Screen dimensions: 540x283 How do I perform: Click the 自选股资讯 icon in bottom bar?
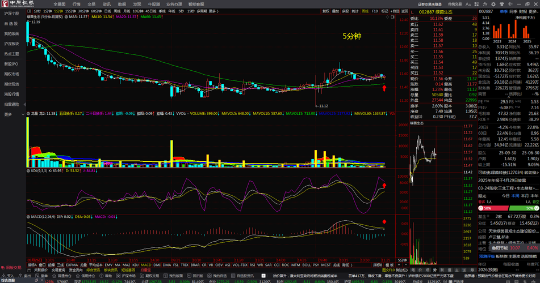pos(233,276)
